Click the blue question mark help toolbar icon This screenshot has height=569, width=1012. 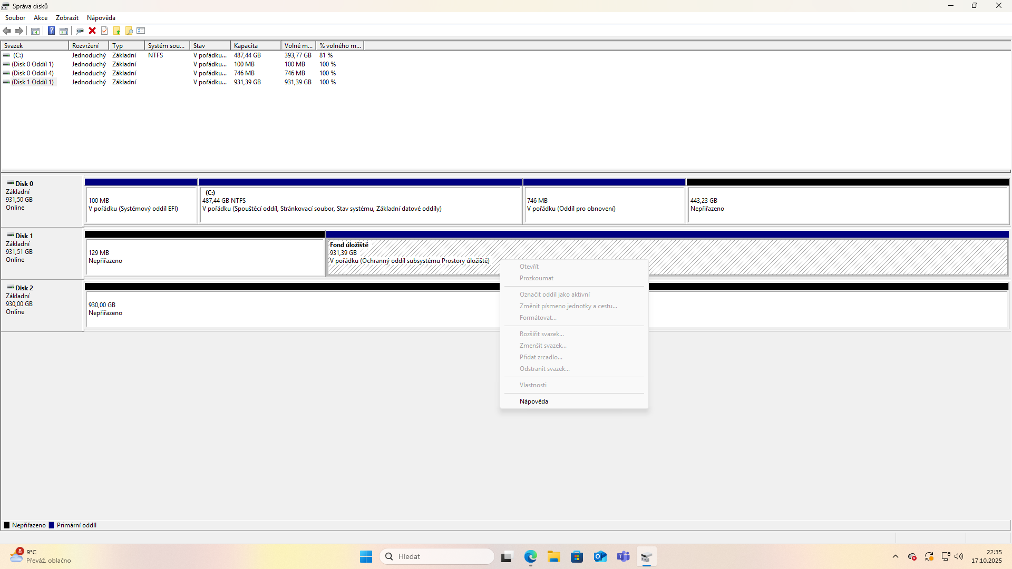[51, 31]
